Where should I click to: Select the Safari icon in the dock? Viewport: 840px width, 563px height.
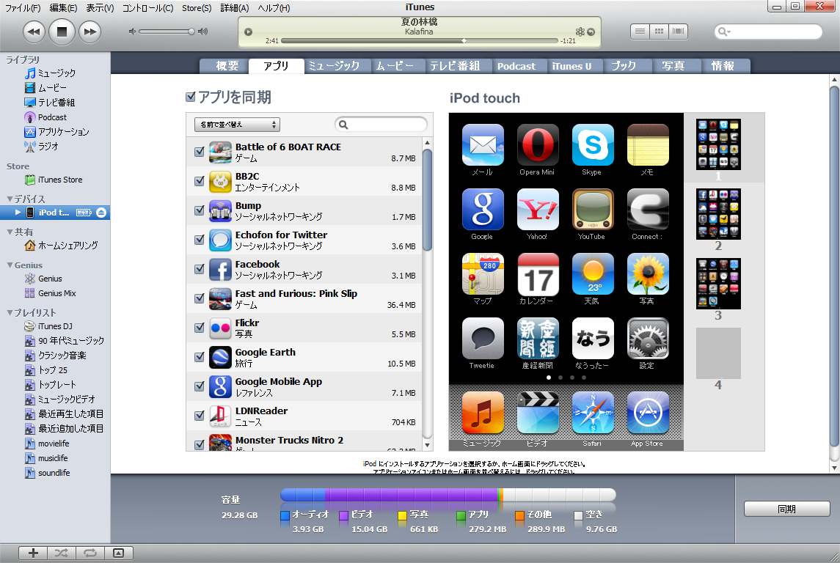pyautogui.click(x=593, y=413)
